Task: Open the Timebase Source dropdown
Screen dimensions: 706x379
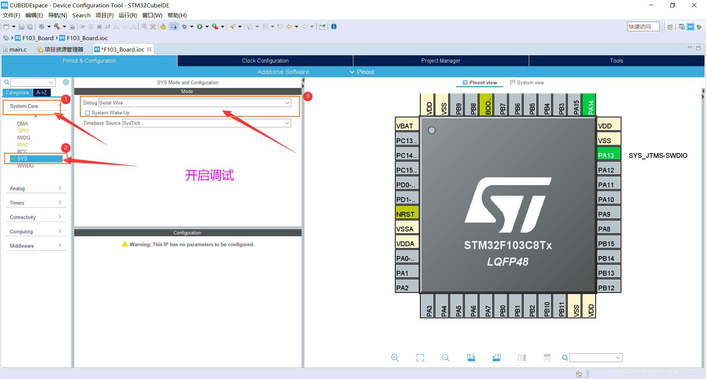Action: (206, 123)
